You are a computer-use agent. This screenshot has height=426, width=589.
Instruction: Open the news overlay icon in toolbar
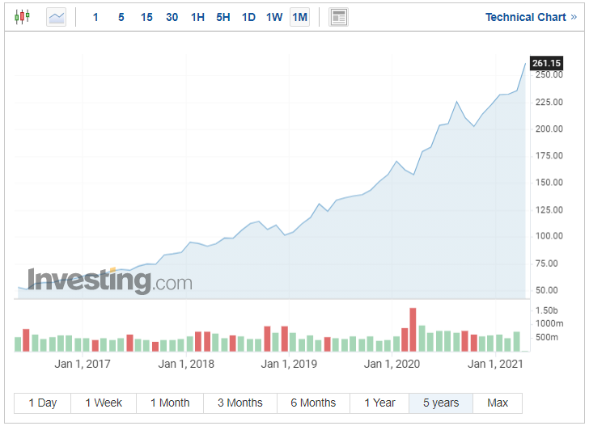tap(339, 17)
